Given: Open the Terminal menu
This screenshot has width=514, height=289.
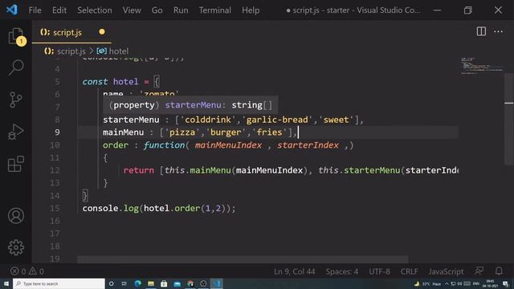Looking at the screenshot, I should tap(214, 10).
